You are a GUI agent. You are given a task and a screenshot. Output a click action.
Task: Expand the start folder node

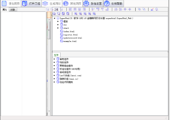point(58,28)
